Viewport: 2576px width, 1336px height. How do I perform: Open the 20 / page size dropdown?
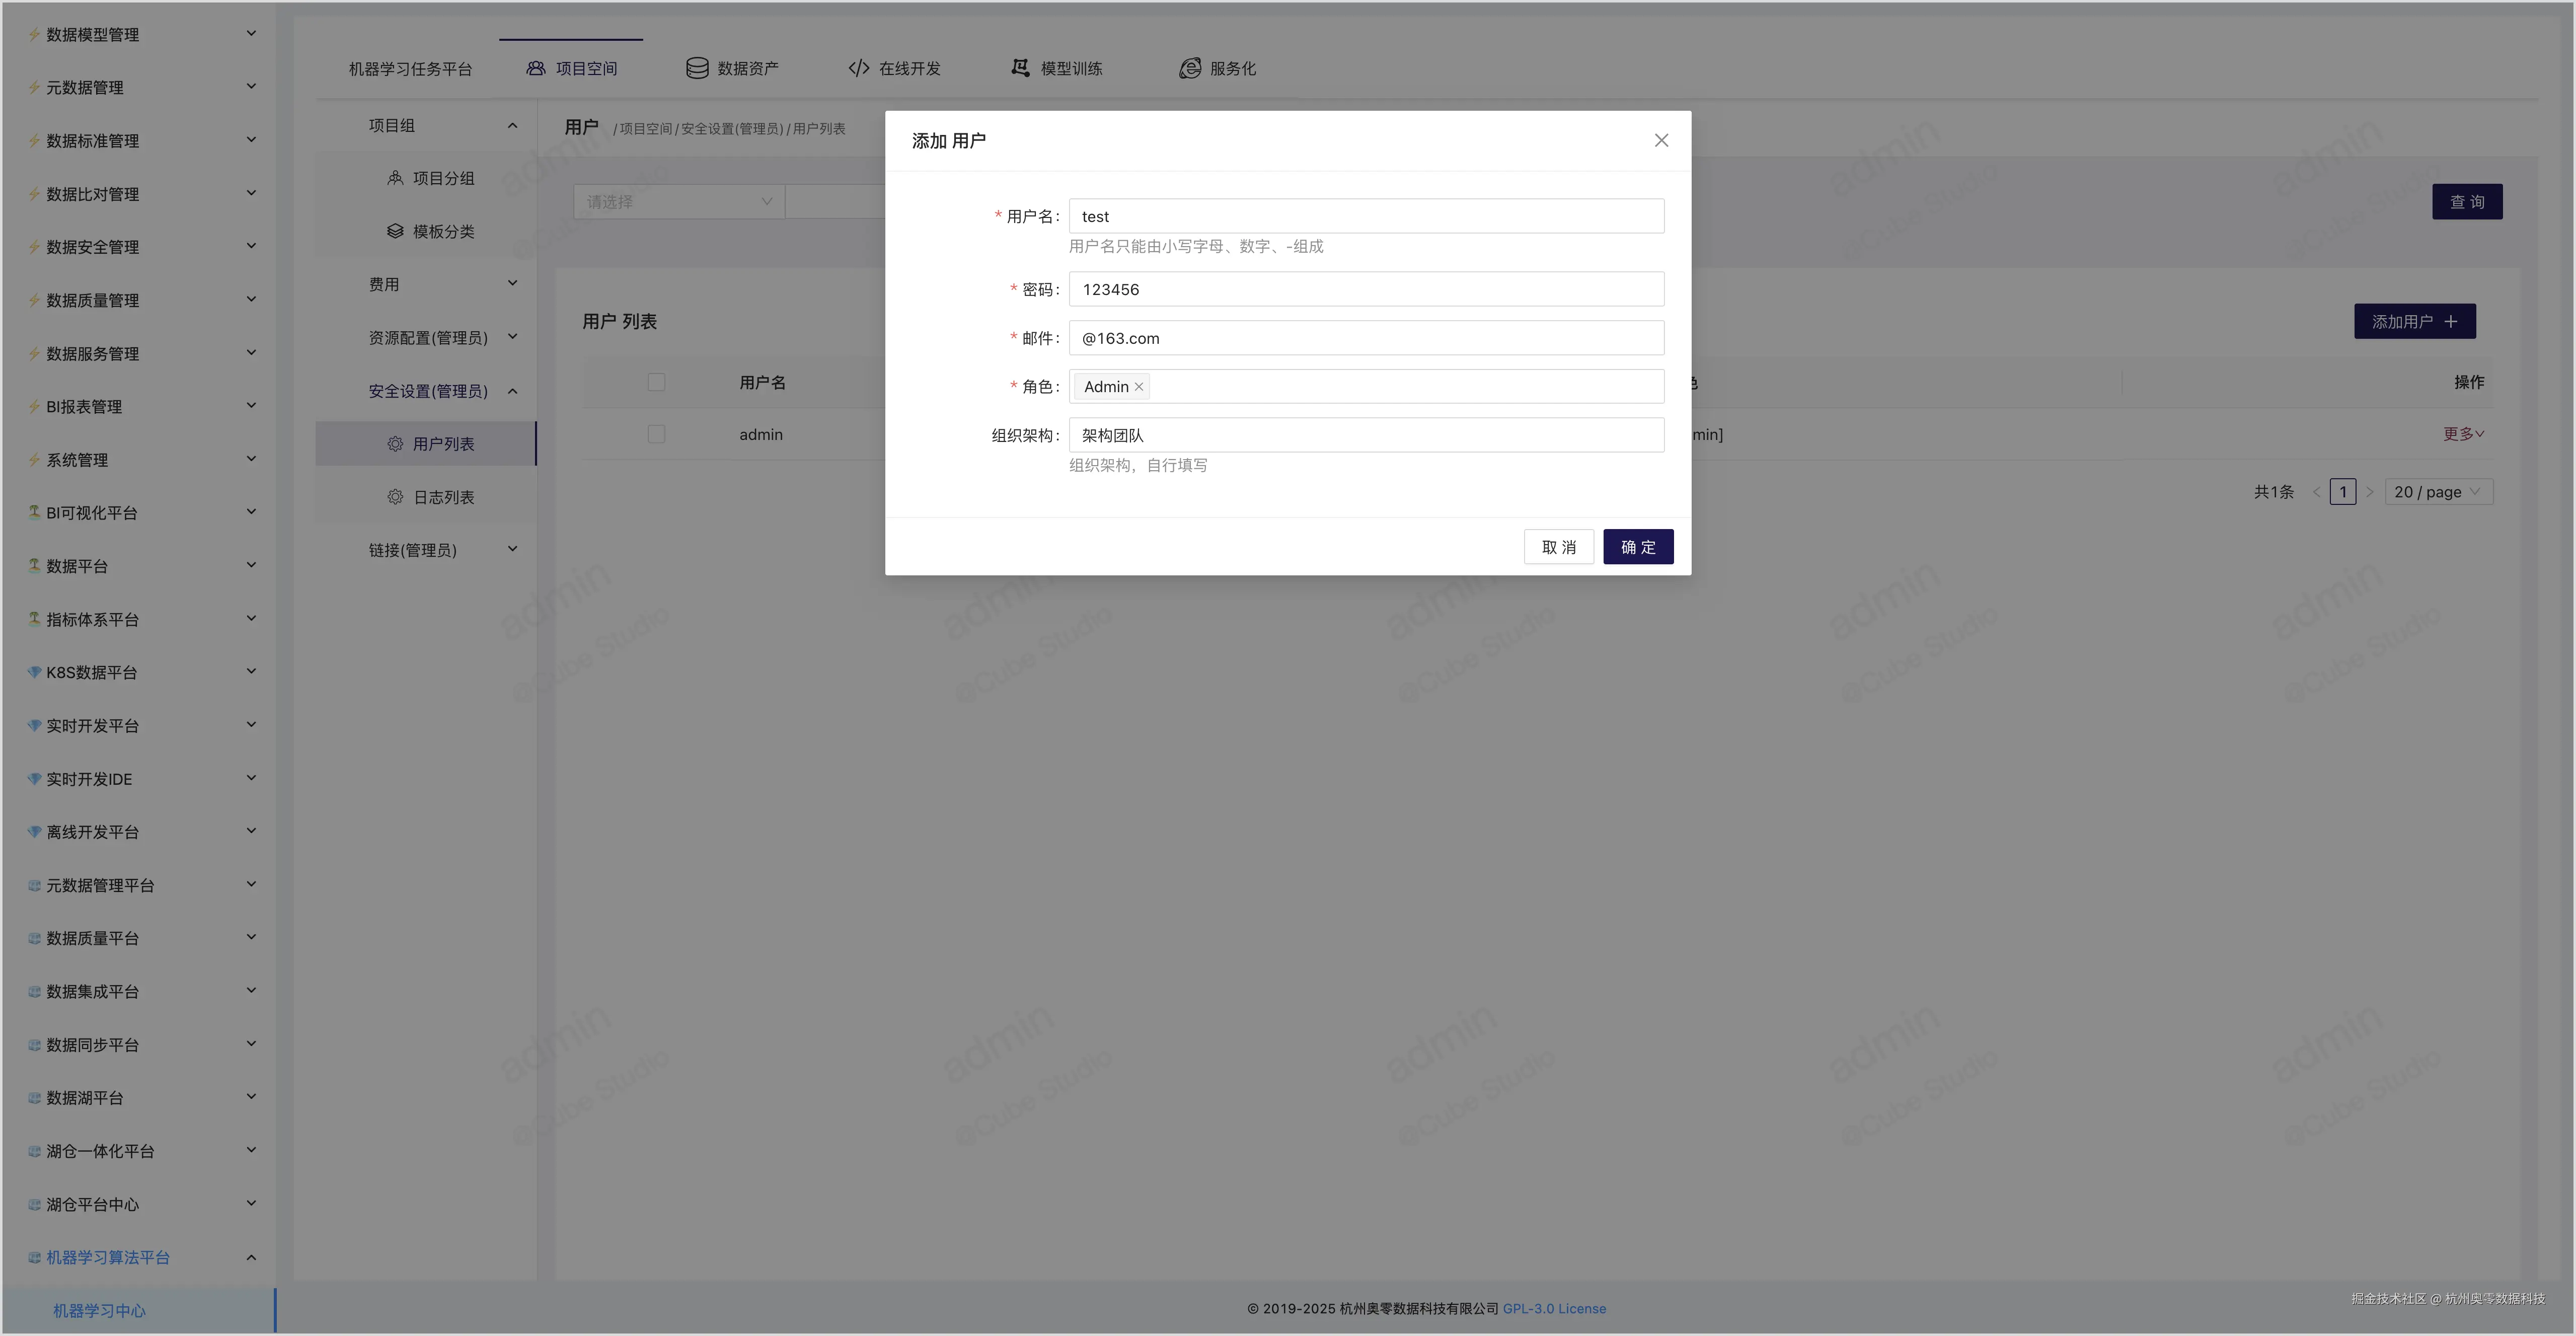point(2438,491)
